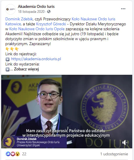Click the pointing-down hand emoji row
Screen dimensions: 134x160
click(12, 49)
